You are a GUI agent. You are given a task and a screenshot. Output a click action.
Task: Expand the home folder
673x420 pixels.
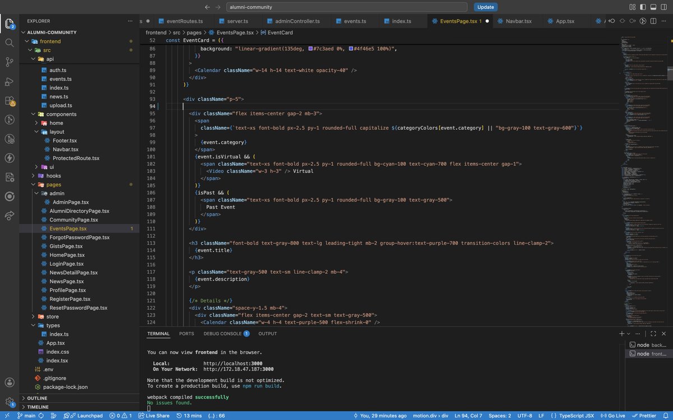pyautogui.click(x=79, y=123)
